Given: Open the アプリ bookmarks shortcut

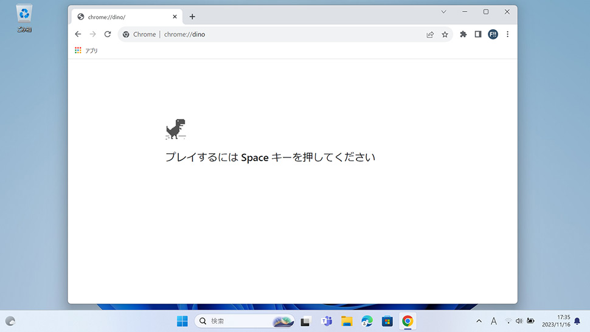Looking at the screenshot, I should pyautogui.click(x=86, y=50).
